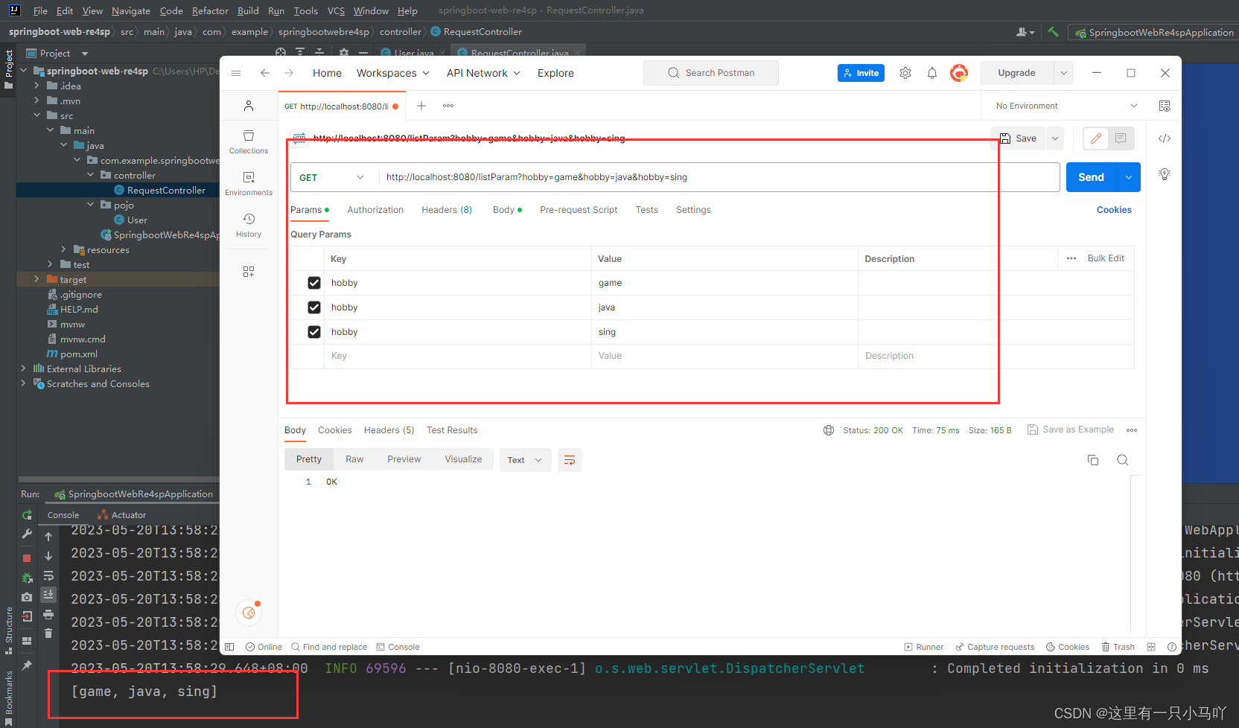Click the Postbot icon in sidebar
The width and height of the screenshot is (1239, 728).
pos(249,613)
